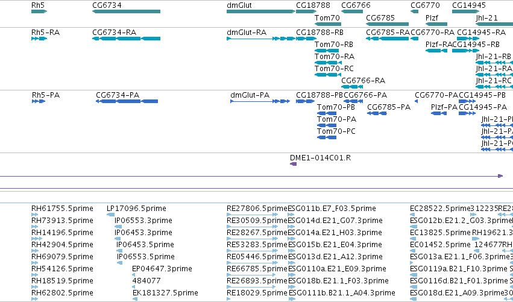The width and height of the screenshot is (513, 302).
Task: Click the Plzf-RA transcript label
Action: pyautogui.click(x=439, y=45)
